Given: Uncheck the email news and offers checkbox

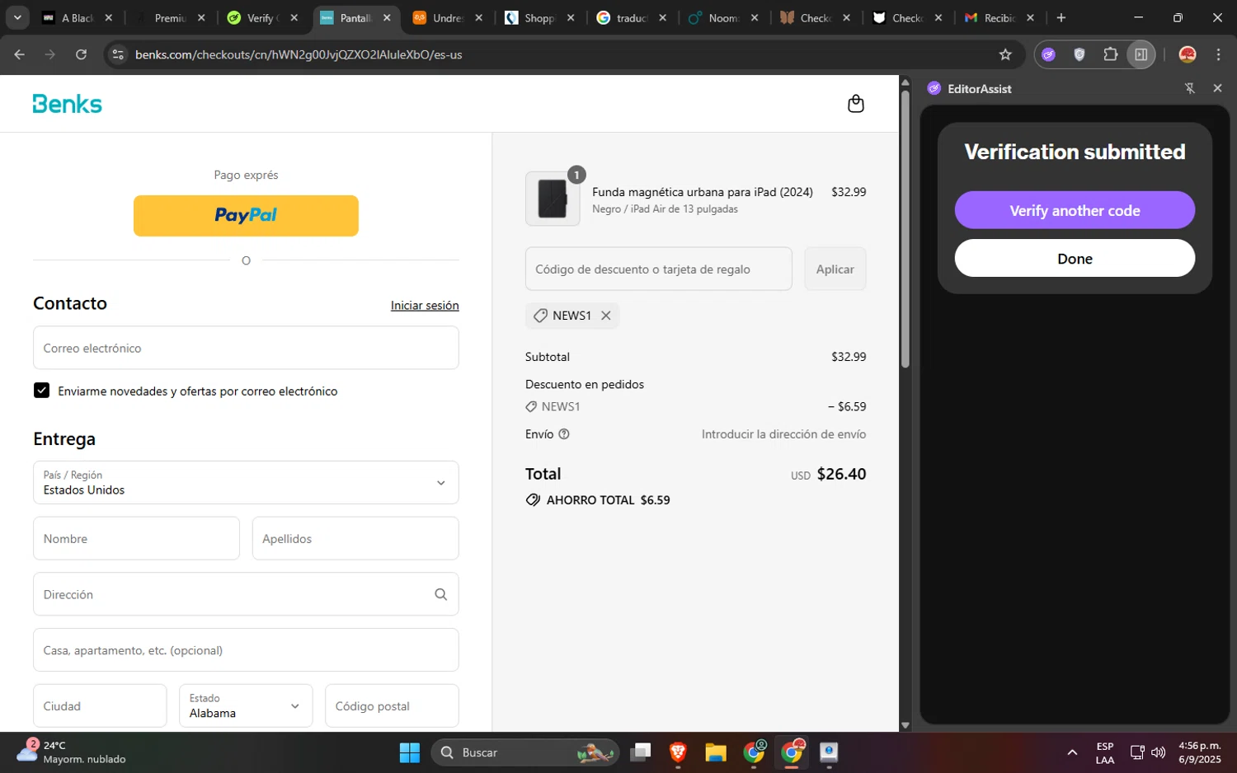Looking at the screenshot, I should (41, 391).
